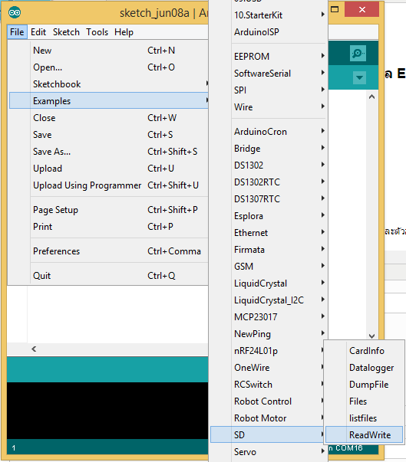Open Robot Motor examples submenu
This screenshot has height=462, width=406.
point(267,418)
